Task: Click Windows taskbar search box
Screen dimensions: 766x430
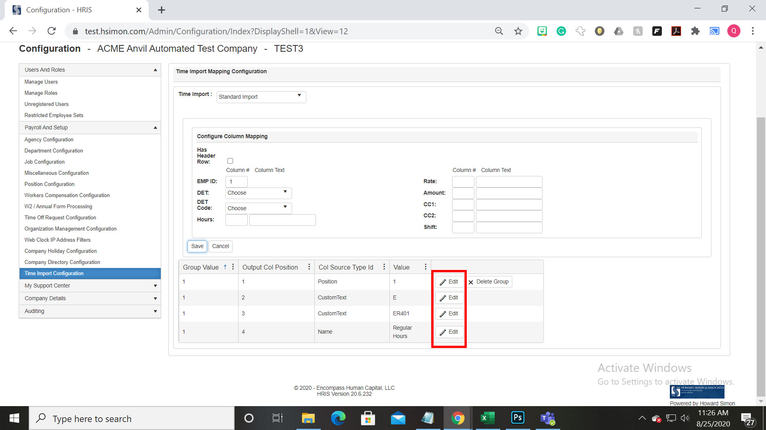Action: tap(132, 418)
